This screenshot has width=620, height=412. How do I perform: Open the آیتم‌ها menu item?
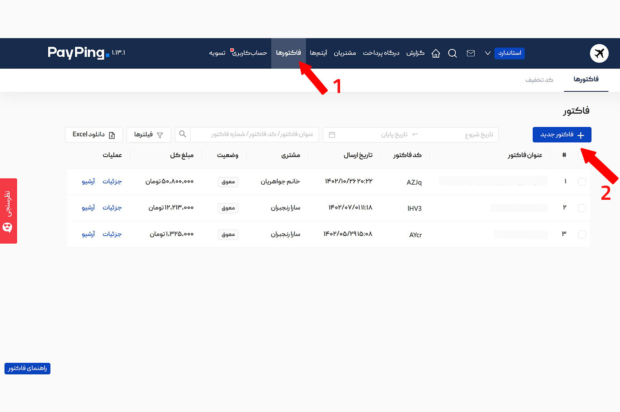click(x=318, y=53)
